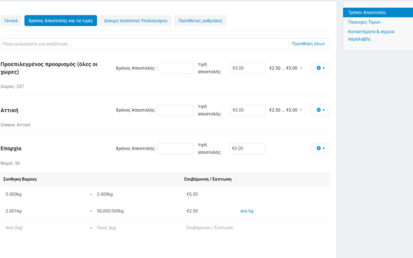Open gear menu for Επαρχία row

tap(320, 148)
